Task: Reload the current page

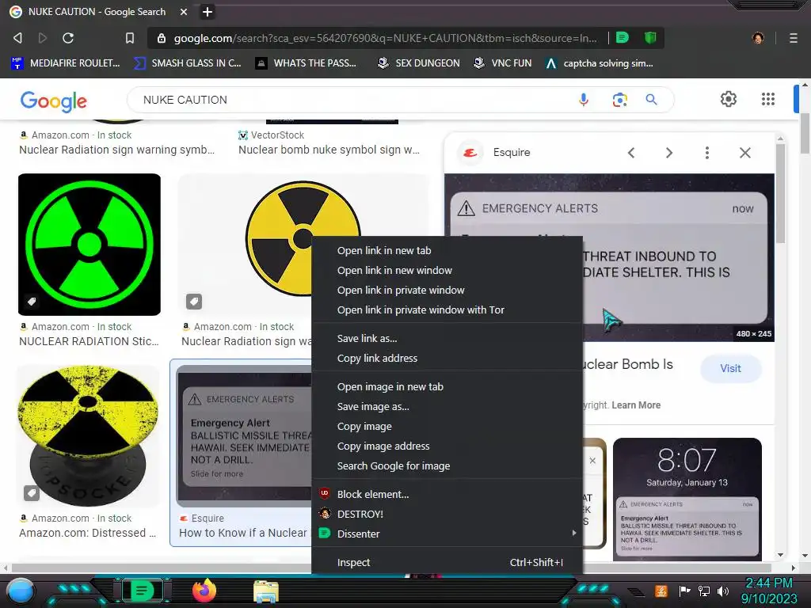Action: point(68,38)
